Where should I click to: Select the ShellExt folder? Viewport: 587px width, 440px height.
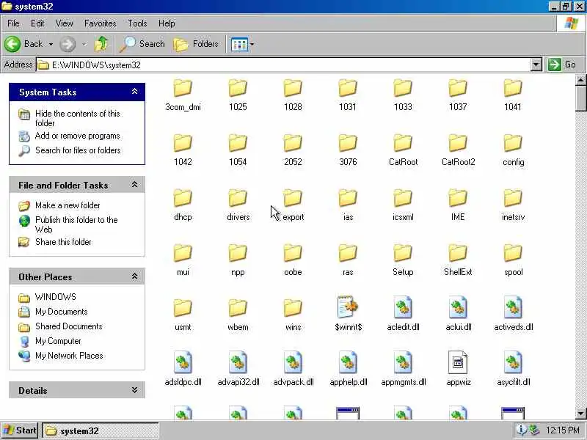point(458,261)
